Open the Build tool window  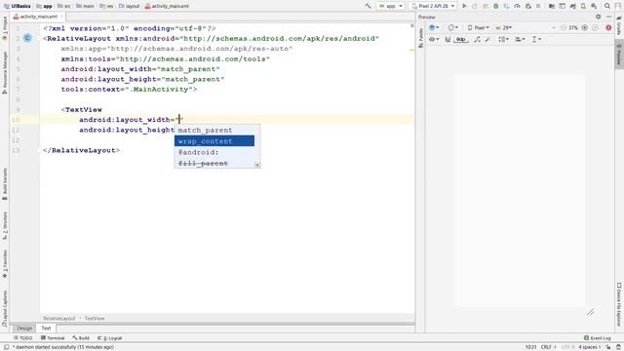click(81, 338)
